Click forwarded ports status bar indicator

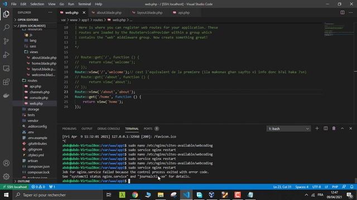click(x=52, y=187)
